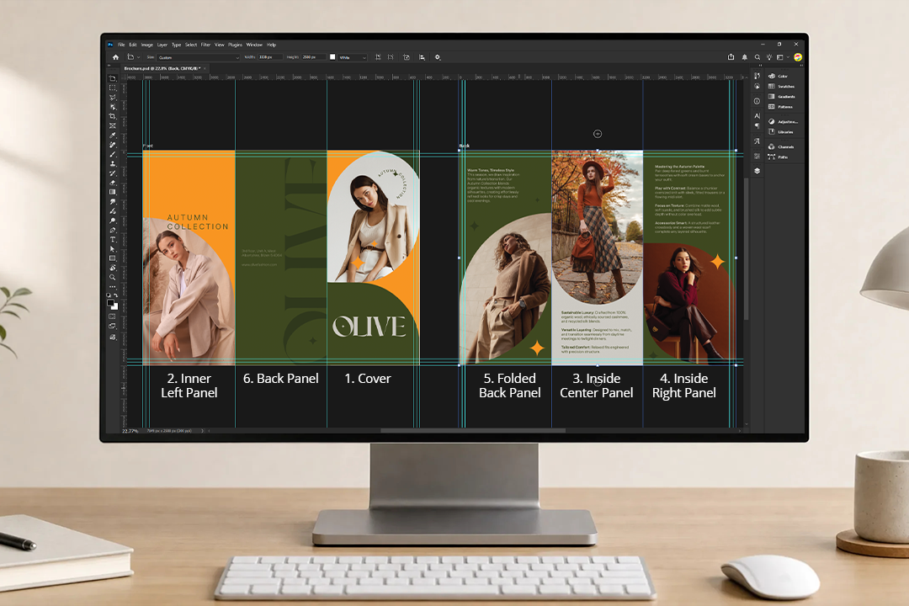Open the Patterns panel
The width and height of the screenshot is (909, 606).
pyautogui.click(x=781, y=107)
